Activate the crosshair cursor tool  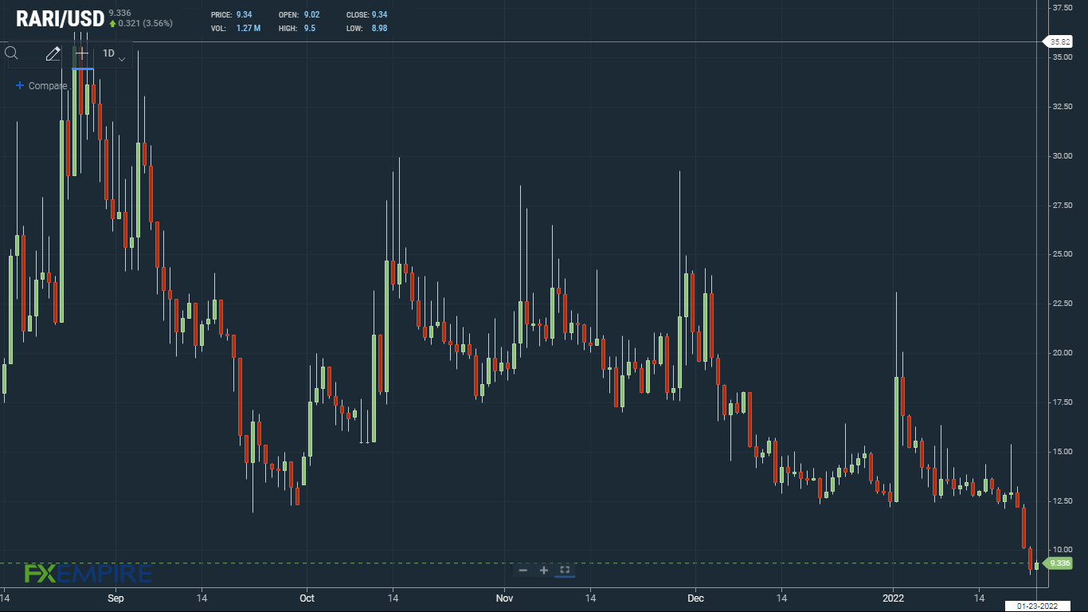[x=81, y=53]
